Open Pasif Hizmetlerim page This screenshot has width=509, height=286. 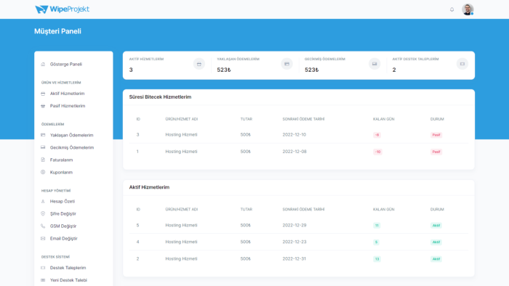click(x=68, y=106)
